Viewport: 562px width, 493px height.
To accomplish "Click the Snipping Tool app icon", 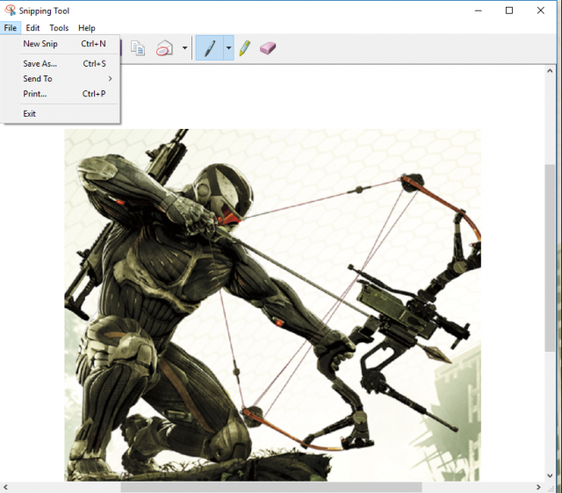I will [10, 11].
